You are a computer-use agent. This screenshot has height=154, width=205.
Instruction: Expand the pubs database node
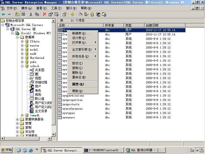(x=22, y=62)
